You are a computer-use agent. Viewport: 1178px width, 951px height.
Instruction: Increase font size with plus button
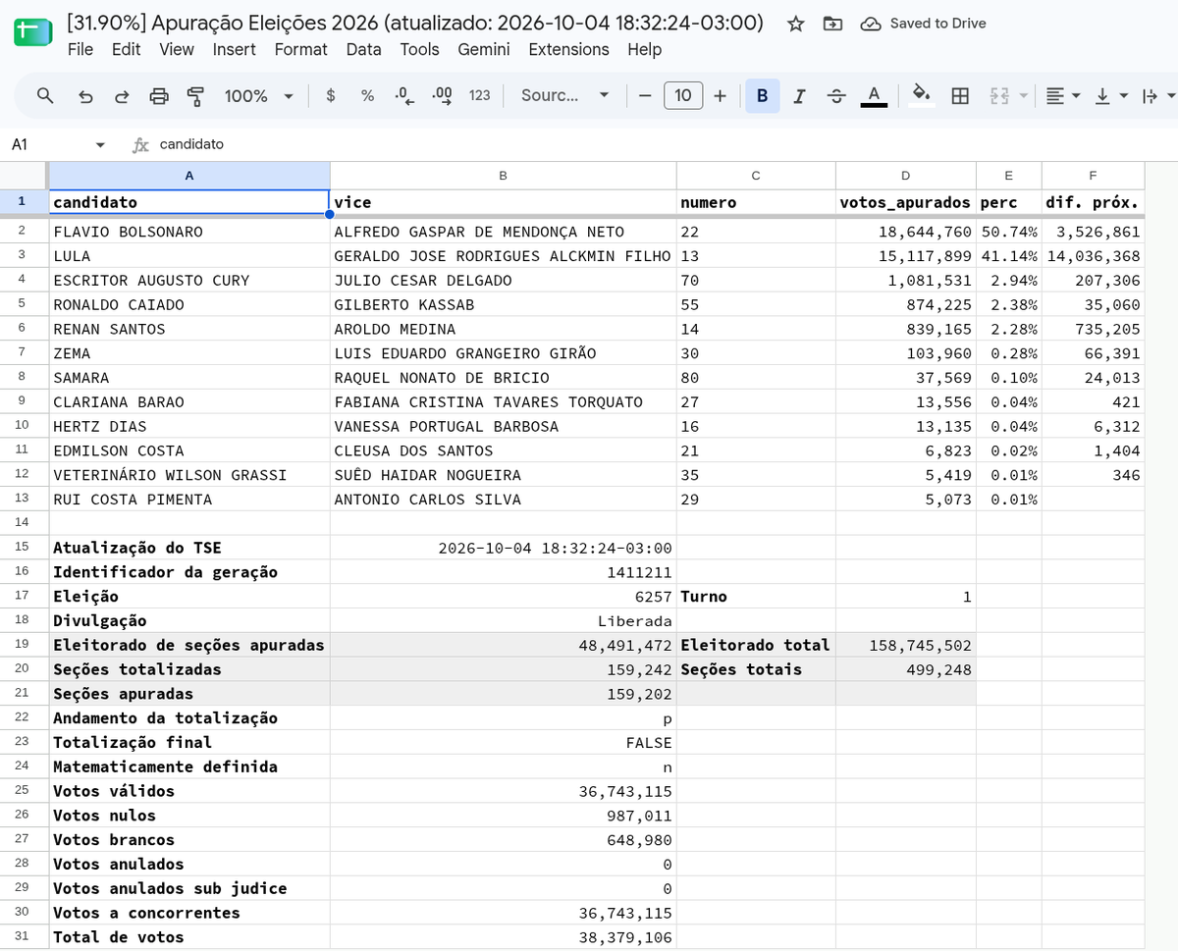[720, 95]
